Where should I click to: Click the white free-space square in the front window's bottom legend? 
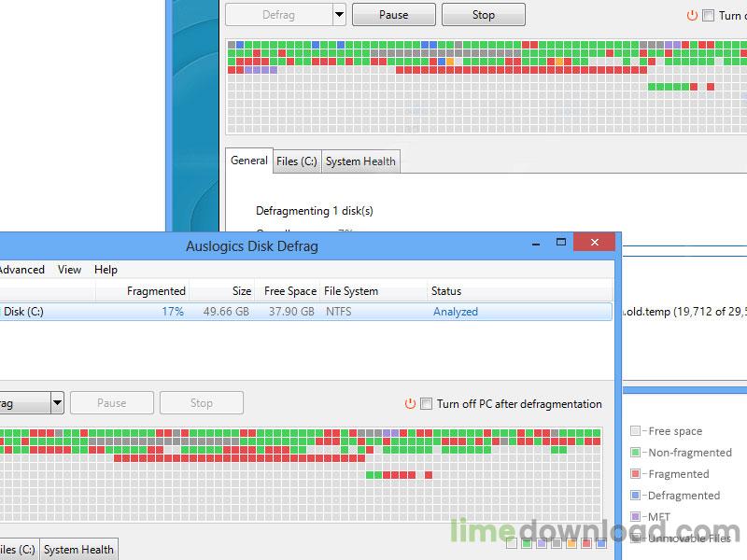[x=511, y=543]
